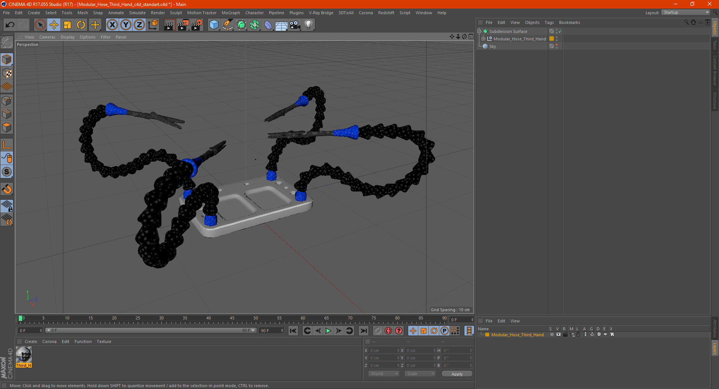
Task: Click the Make Editable icon
Action: (7, 43)
